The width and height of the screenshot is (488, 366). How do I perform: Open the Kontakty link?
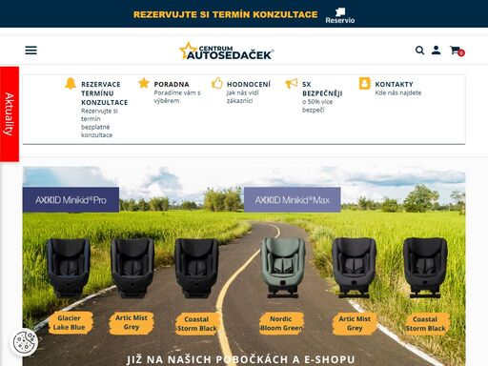[394, 84]
